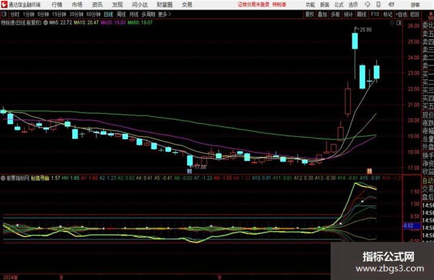Switch to the 60分钟 period tab
434x280 pixels.
tap(94, 14)
